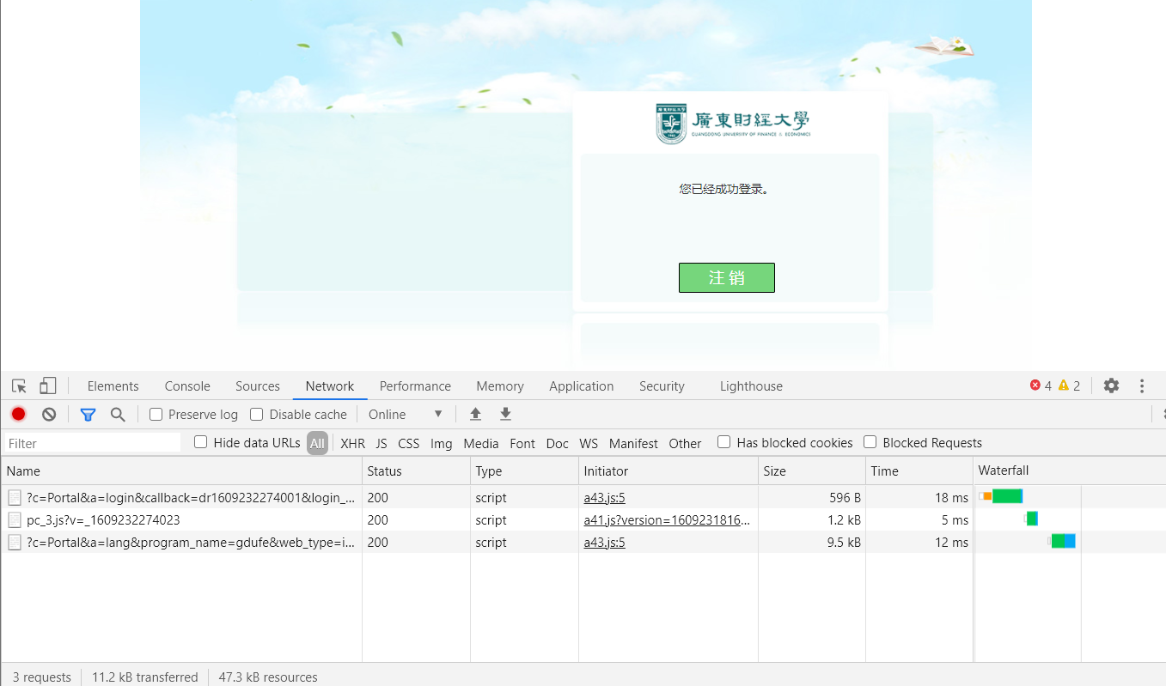The width and height of the screenshot is (1166, 686).
Task: Select the pc_3.js?v=_1609232274023 request row
Action: (x=583, y=519)
